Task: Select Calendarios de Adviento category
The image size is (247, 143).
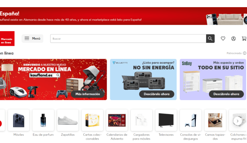Action: tap(117, 125)
